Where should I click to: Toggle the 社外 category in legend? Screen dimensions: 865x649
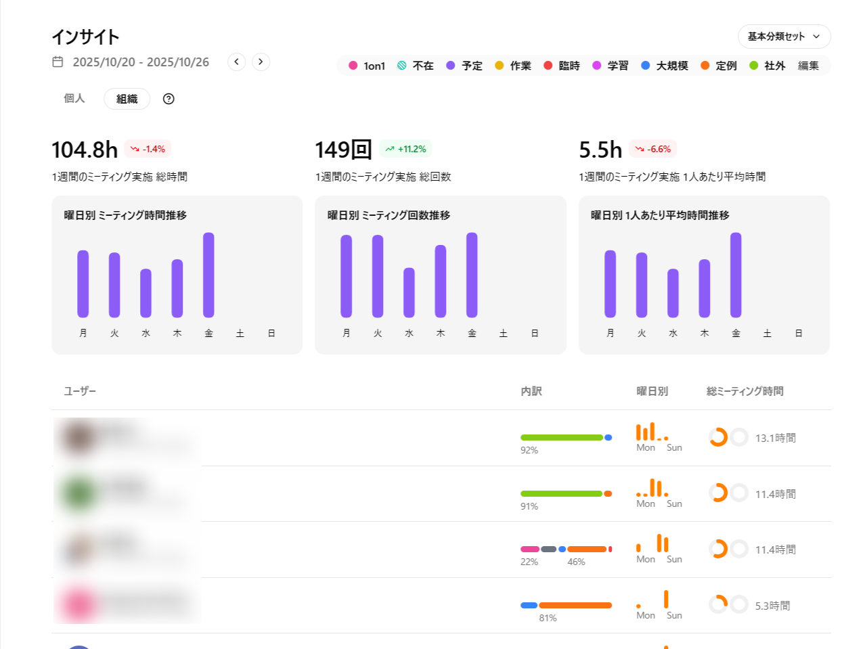pos(768,66)
